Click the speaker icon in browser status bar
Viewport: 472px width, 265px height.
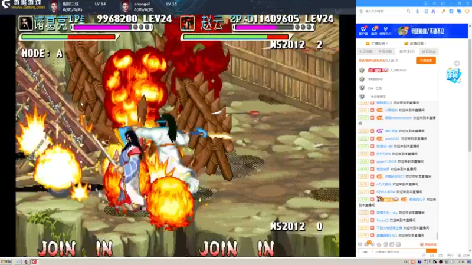click(x=432, y=256)
